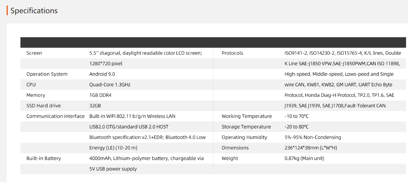Click the Operating Humidity label
This screenshot has height=182, width=408.
tap(244, 137)
